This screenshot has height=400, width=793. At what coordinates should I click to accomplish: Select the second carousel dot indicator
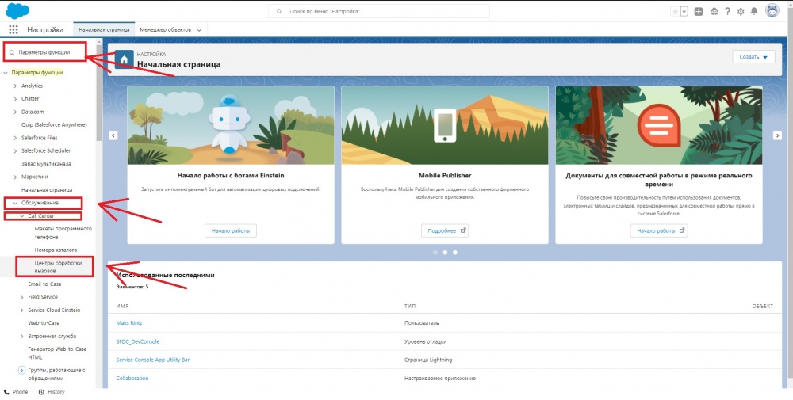point(445,252)
